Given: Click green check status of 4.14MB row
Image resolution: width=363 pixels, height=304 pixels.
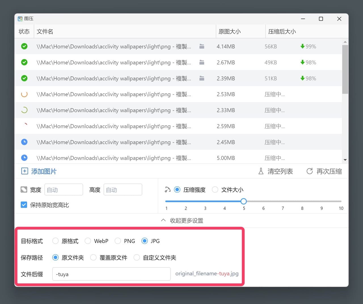Looking at the screenshot, I should coord(24,46).
